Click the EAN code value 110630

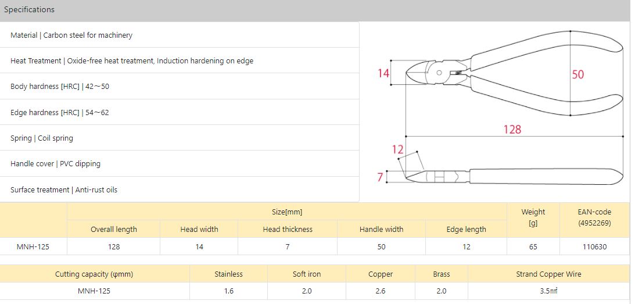pos(594,246)
